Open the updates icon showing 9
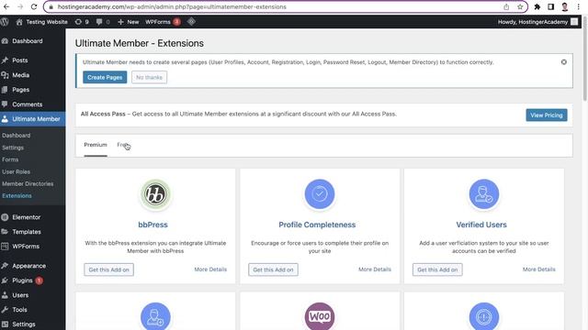588x330 pixels. coord(82,22)
